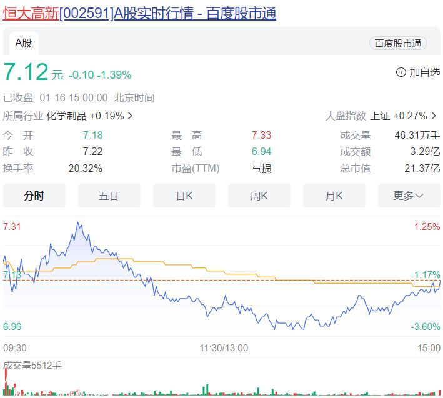
Task: Click the 7.31 chart axis label
Action: (12, 227)
